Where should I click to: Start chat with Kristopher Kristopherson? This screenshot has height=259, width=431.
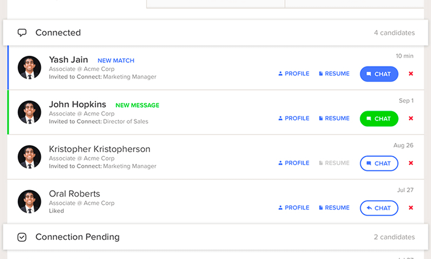pos(379,163)
